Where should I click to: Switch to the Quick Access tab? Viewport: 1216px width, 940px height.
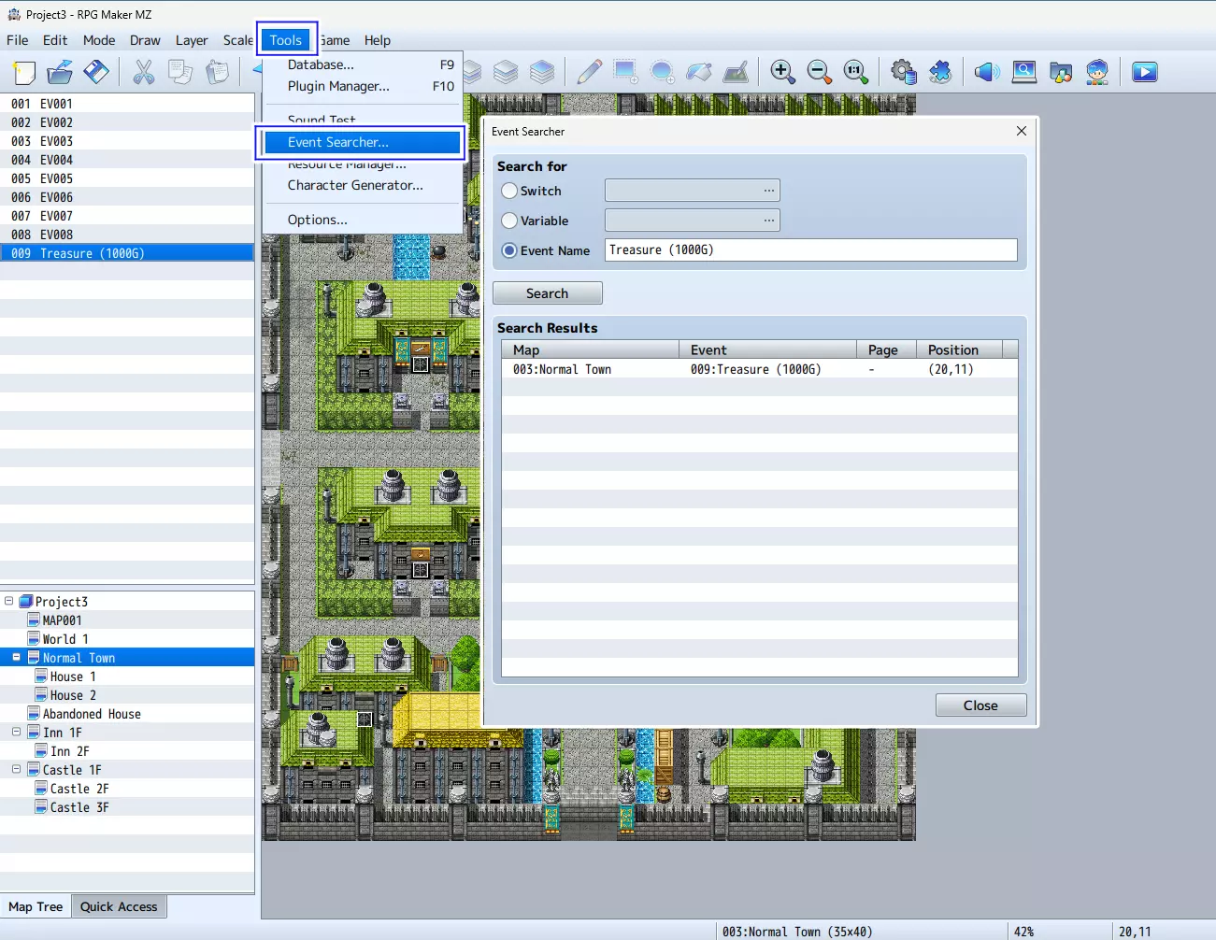click(x=119, y=906)
